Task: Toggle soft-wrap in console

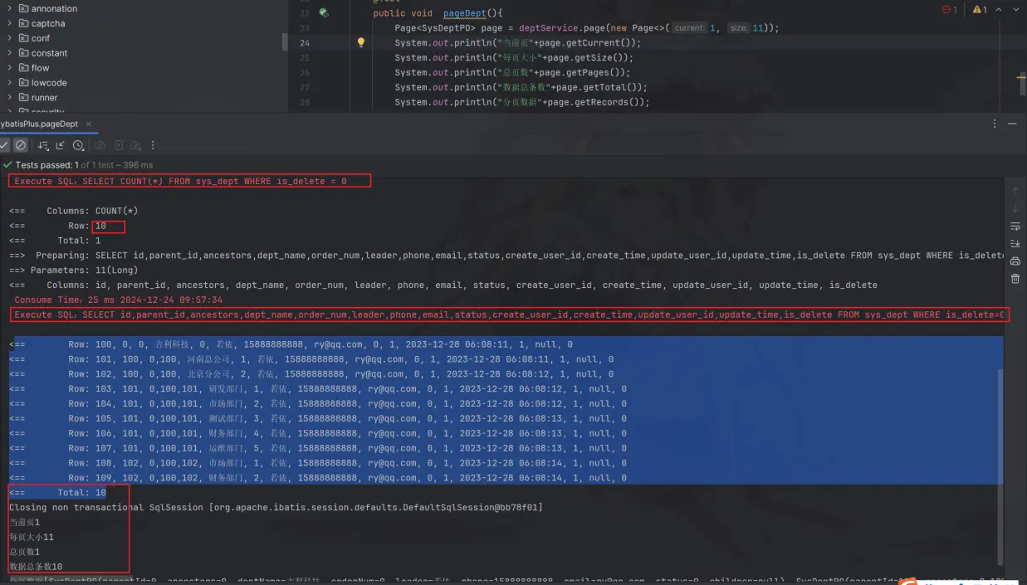Action: pyautogui.click(x=1015, y=226)
